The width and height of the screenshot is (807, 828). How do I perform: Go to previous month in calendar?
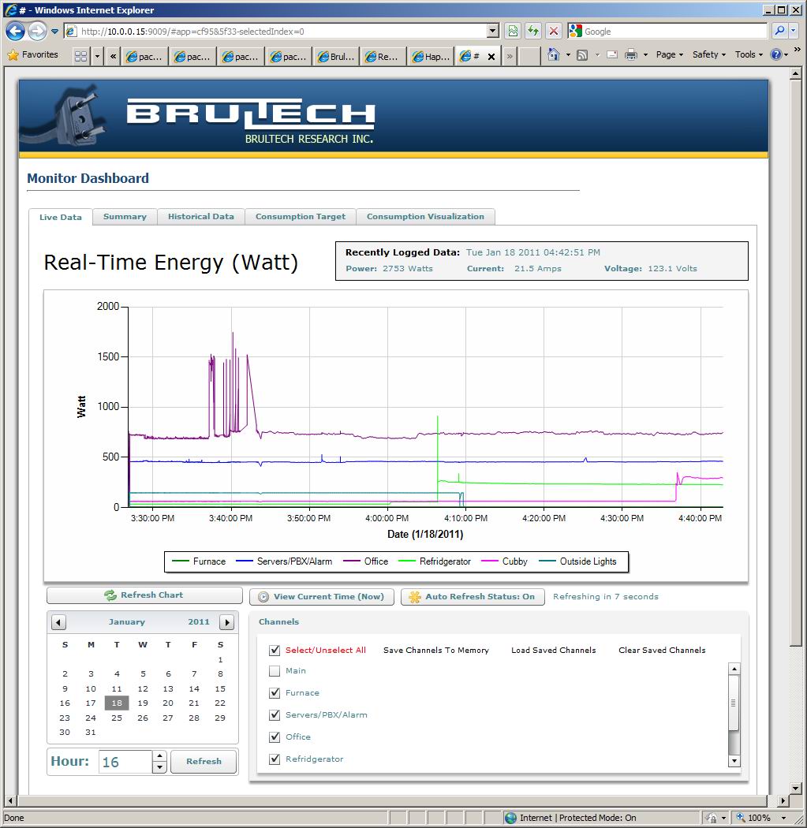pos(58,622)
